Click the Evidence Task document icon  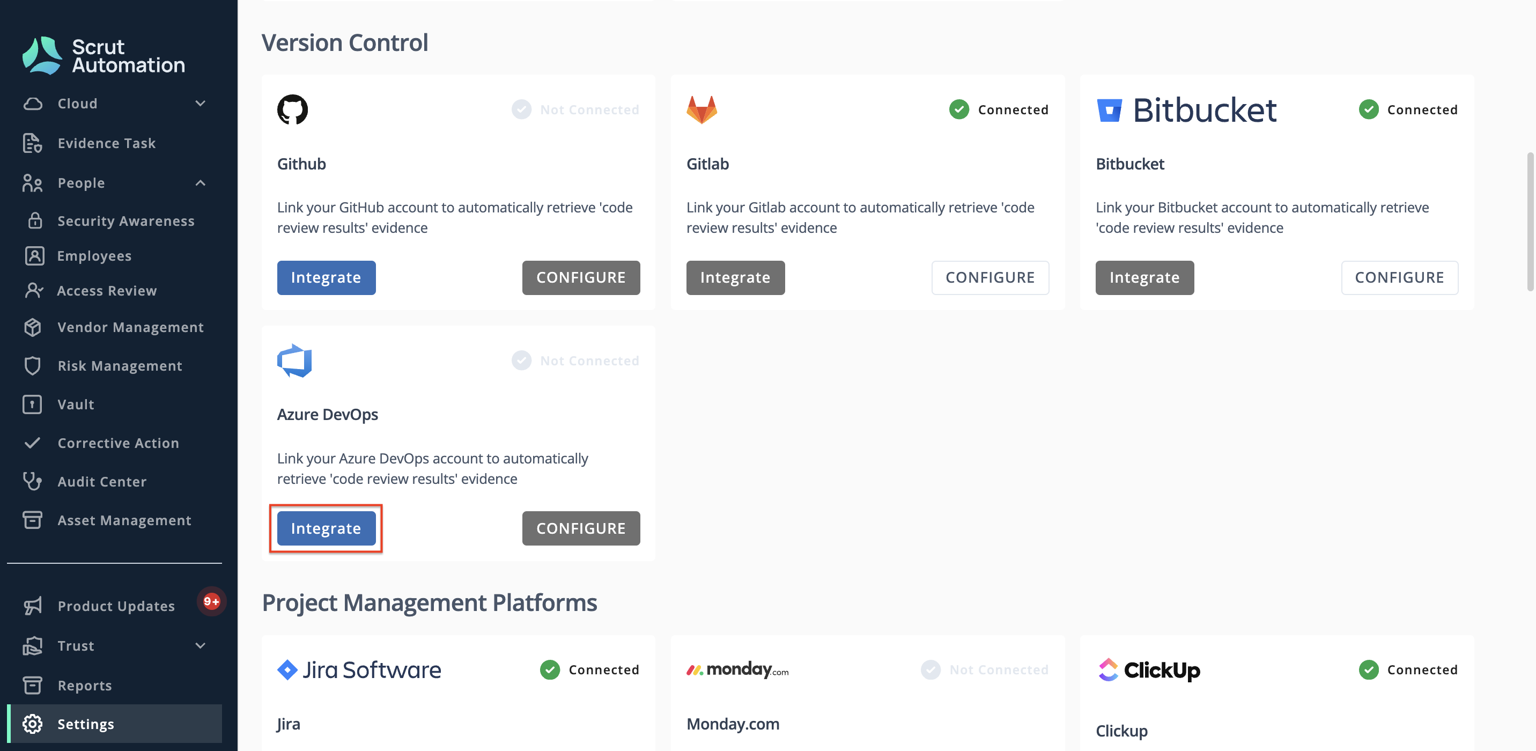[33, 143]
